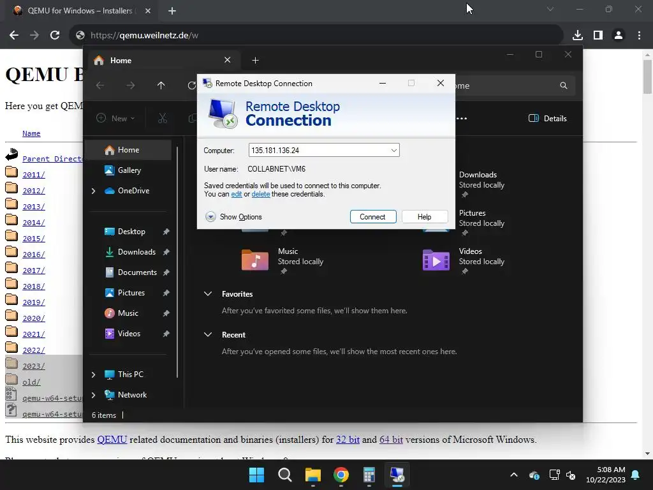
Task: Click the delete credentials link
Action: [261, 194]
